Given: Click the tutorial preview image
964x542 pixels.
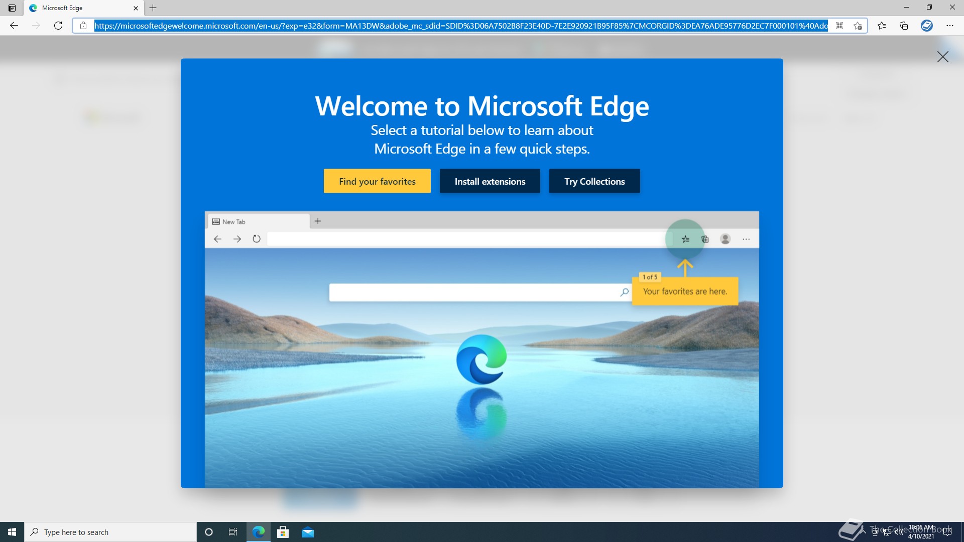Looking at the screenshot, I should pyautogui.click(x=482, y=349).
